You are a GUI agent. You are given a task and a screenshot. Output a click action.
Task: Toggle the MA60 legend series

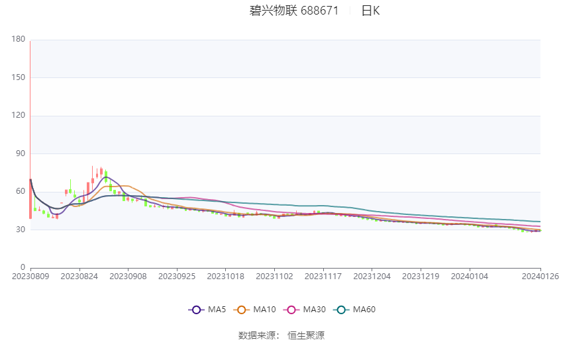354,310
